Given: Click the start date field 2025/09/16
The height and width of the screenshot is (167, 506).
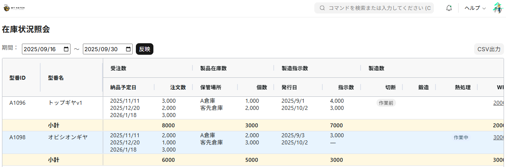Looking at the screenshot, I should (41, 49).
